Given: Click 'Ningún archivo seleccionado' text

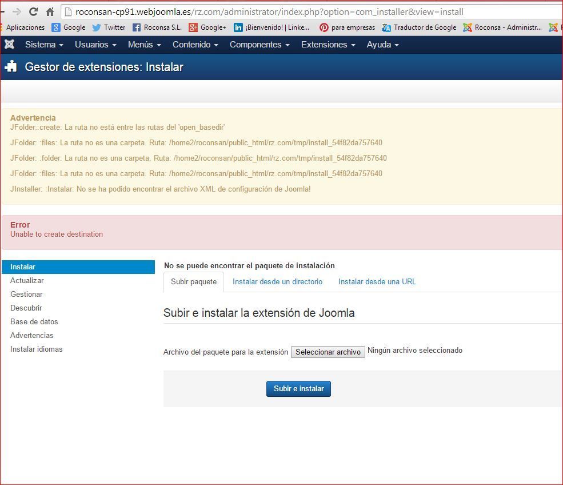Looking at the screenshot, I should click(415, 350).
